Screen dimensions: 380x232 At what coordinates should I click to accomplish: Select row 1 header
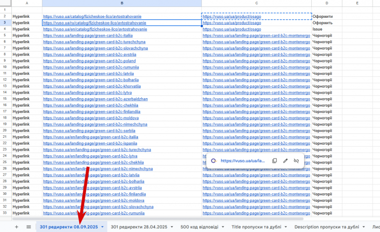[6, 10]
